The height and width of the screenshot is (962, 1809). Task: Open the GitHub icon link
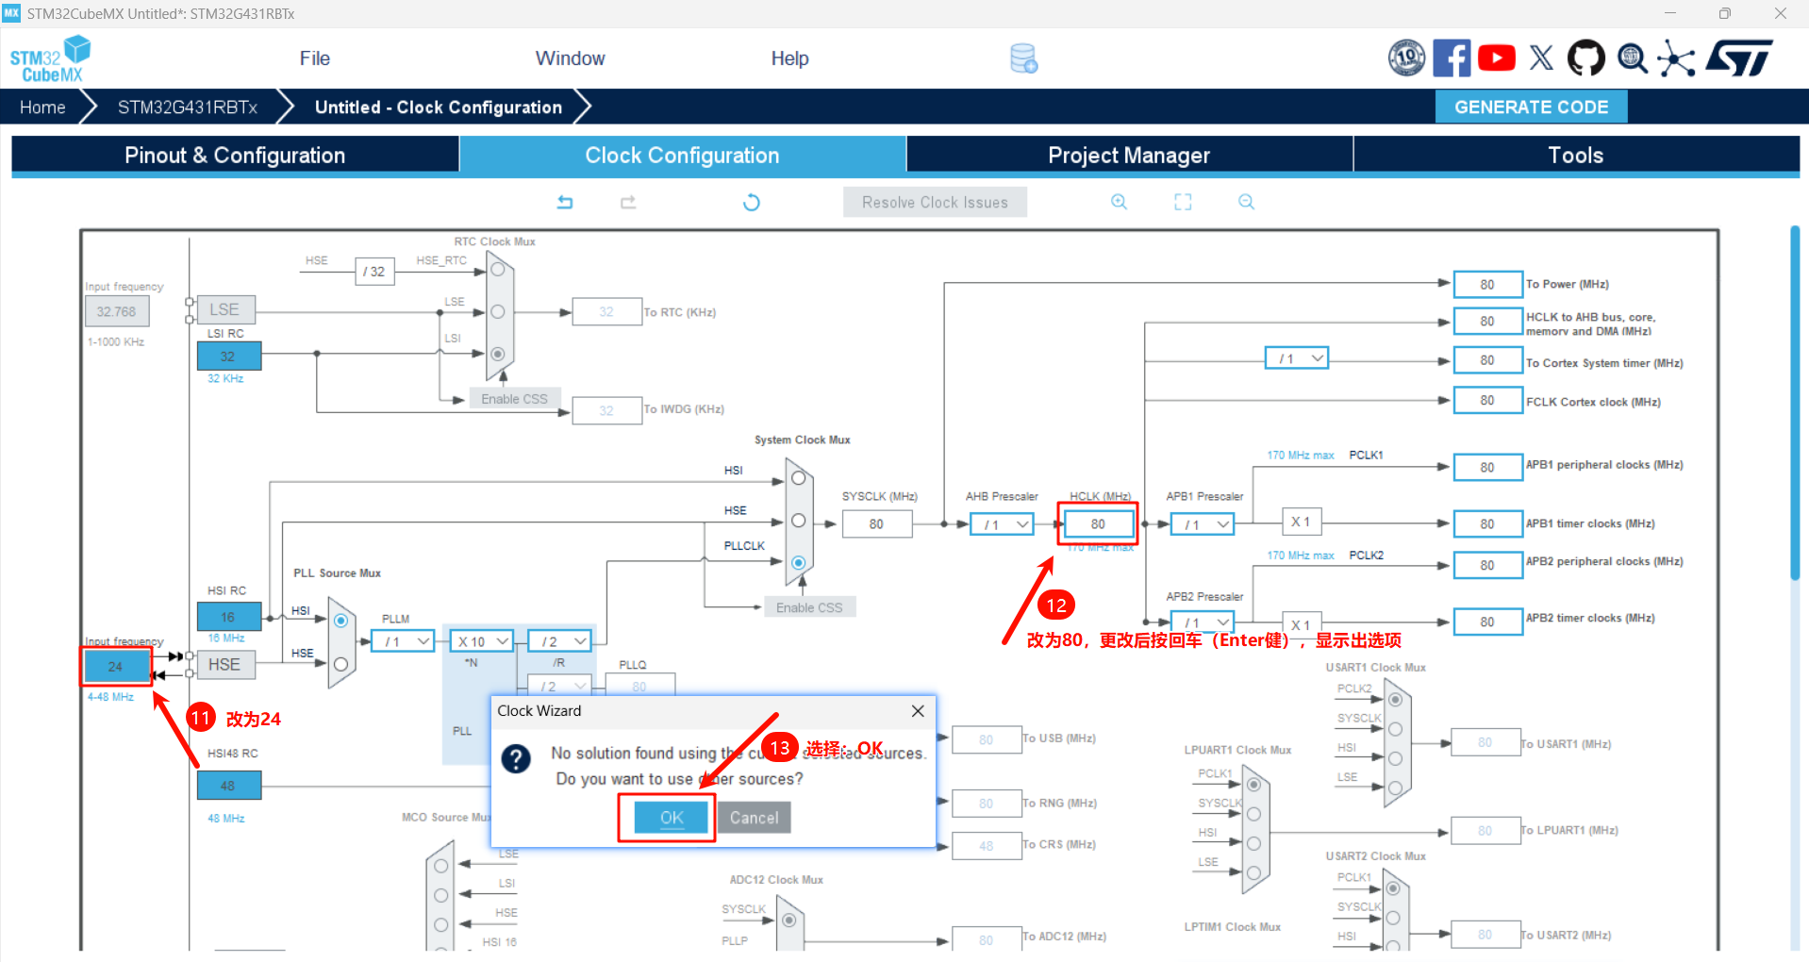tap(1585, 58)
